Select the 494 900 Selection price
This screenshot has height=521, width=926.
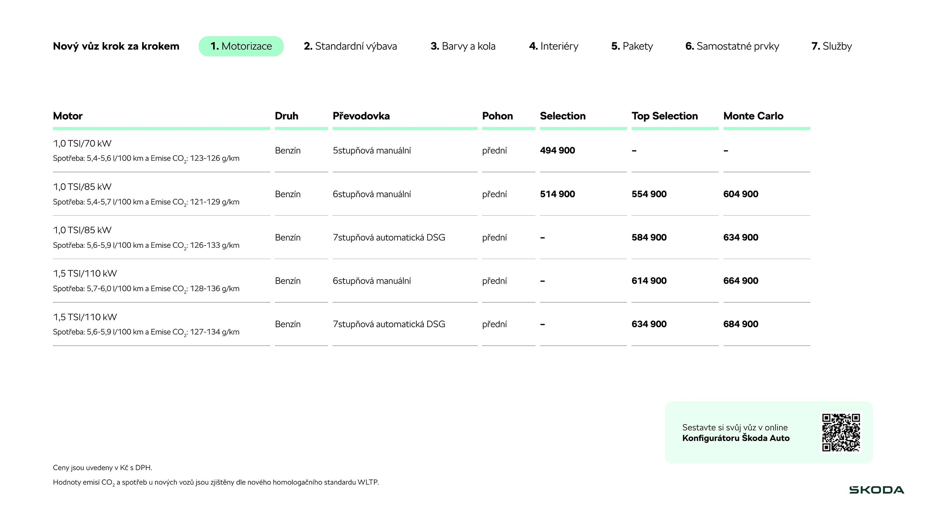click(x=557, y=150)
